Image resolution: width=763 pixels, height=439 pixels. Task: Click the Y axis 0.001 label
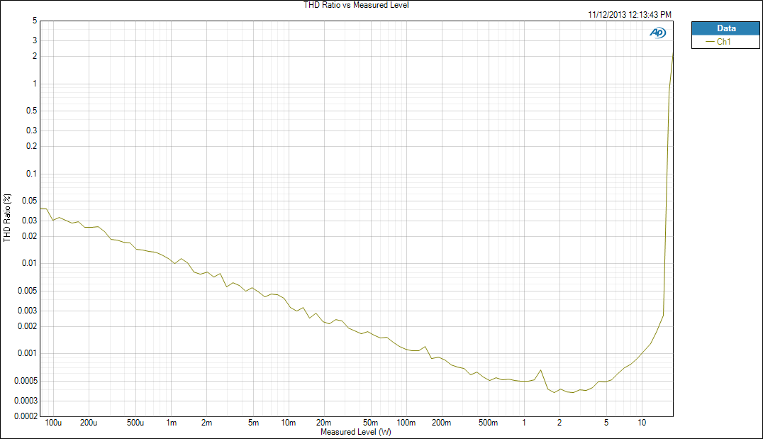click(27, 353)
